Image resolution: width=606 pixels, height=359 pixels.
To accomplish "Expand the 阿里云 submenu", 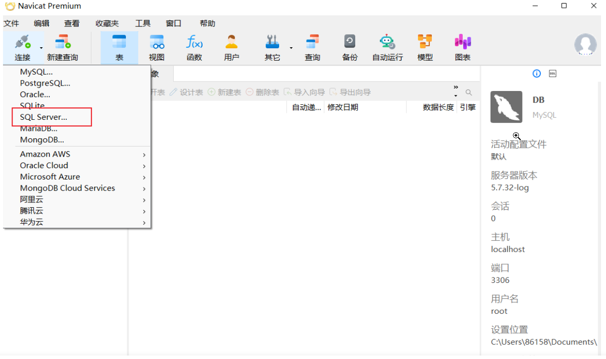I will (77, 199).
